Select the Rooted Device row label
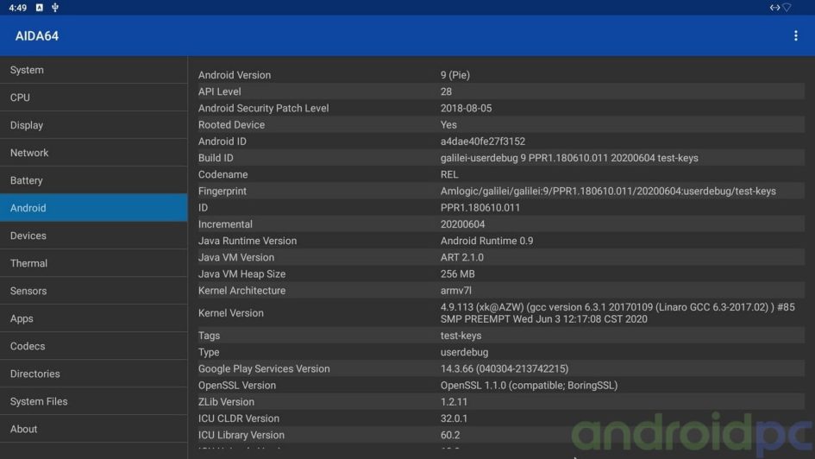Image resolution: width=815 pixels, height=459 pixels. tap(231, 125)
